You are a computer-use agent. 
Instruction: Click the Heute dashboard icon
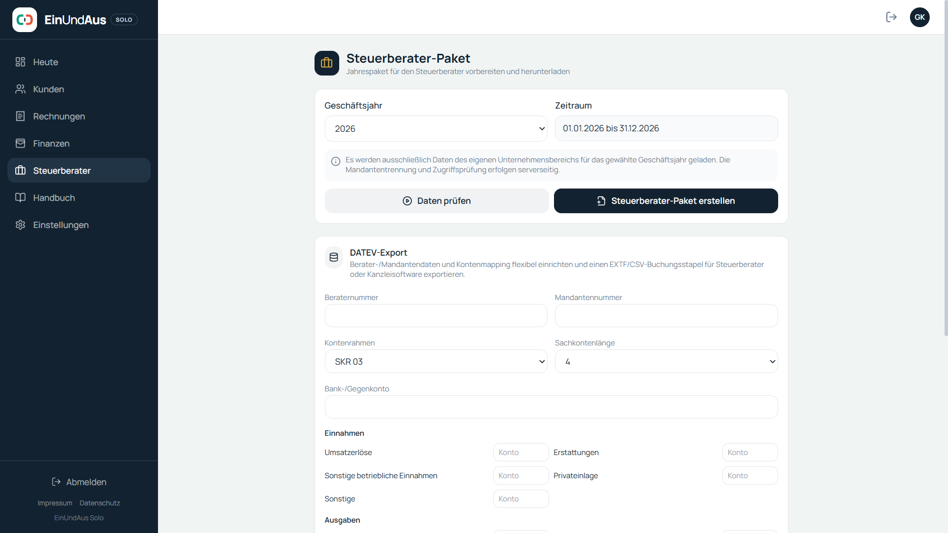(20, 62)
